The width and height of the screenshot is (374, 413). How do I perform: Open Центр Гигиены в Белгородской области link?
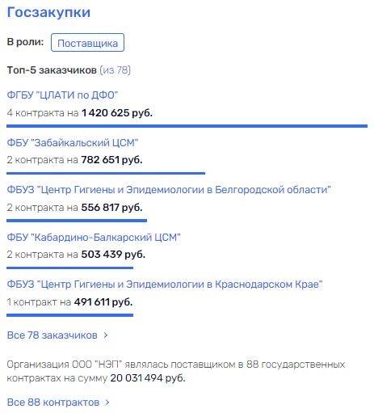[169, 190]
